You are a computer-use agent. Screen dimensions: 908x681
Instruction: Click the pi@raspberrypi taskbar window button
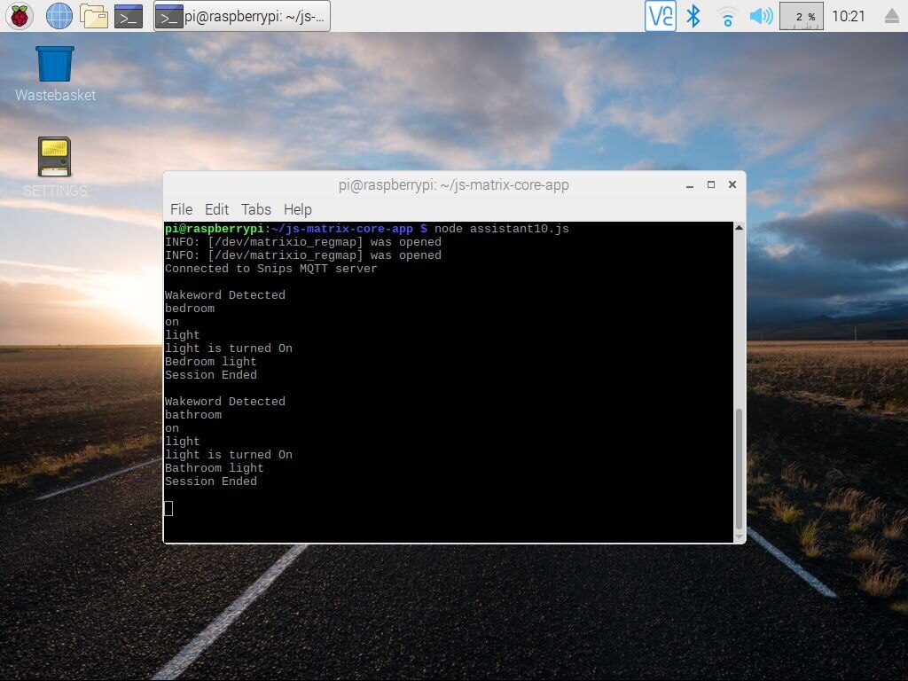tap(242, 16)
